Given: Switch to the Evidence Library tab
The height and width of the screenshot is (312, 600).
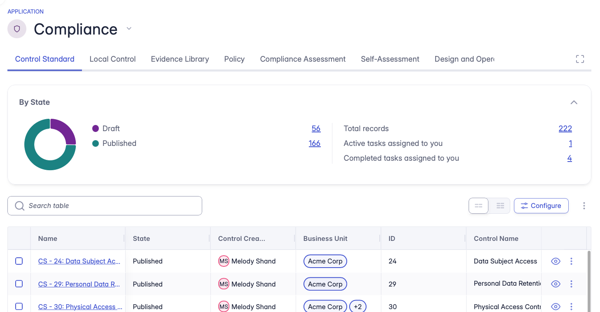Looking at the screenshot, I should coord(180,59).
